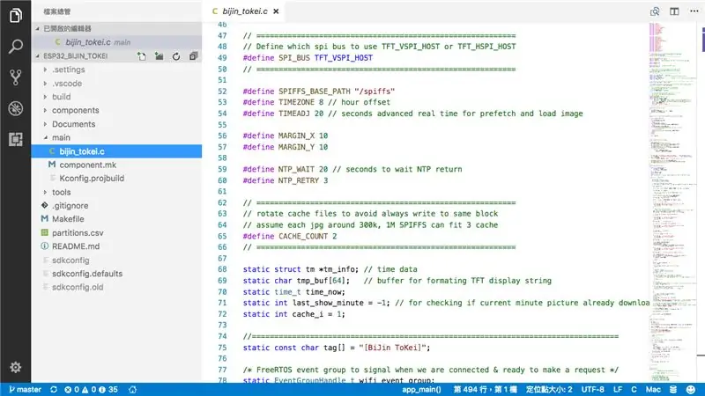Image resolution: width=705 pixels, height=396 pixels.
Task: Create a new folder in ESP32_BIJIN_TOKEI
Action: 160,56
